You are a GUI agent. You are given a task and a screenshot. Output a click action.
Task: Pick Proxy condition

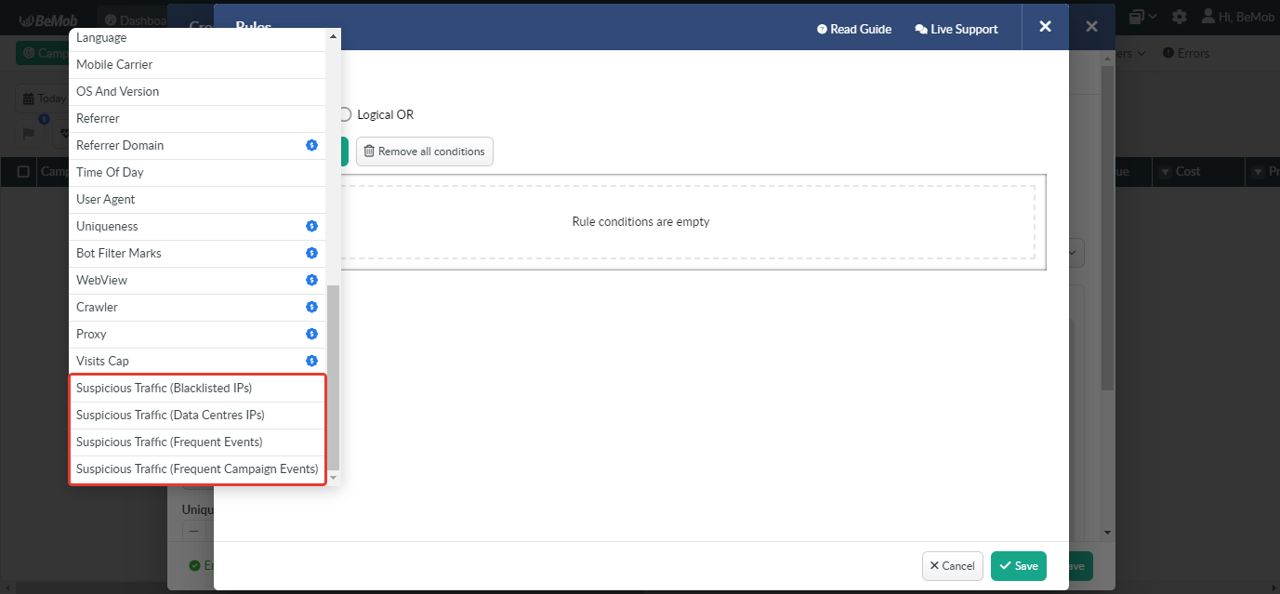pos(197,335)
